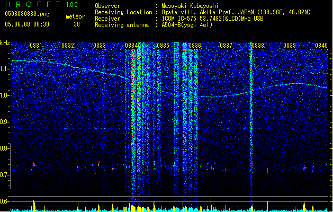Click the antenna A504HB(yagi 4el) text

(x=187, y=25)
